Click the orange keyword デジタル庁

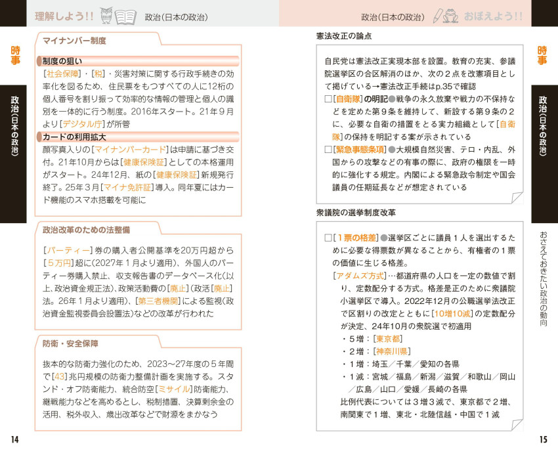click(x=82, y=124)
